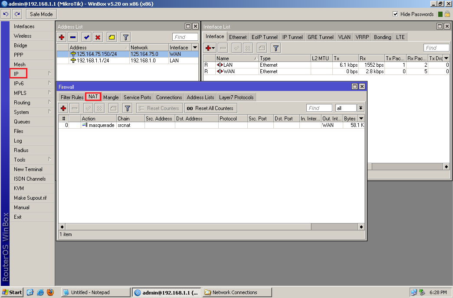The image size is (453, 298).
Task: Click the masquerade action icon in NAT rule
Action: tap(85, 125)
